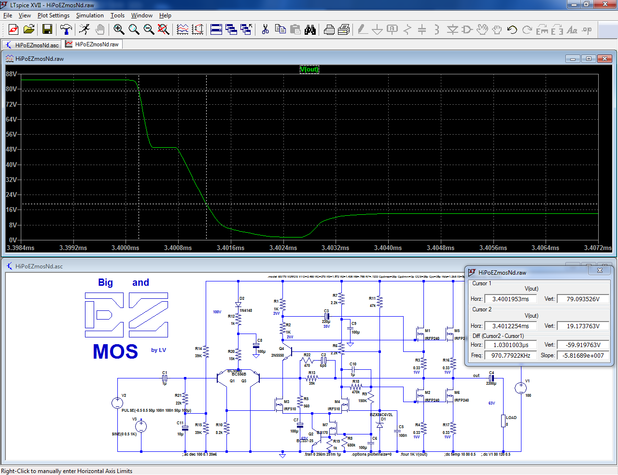Click the Autorange axis icon
The height and width of the screenshot is (475, 618).
pyautogui.click(x=197, y=29)
